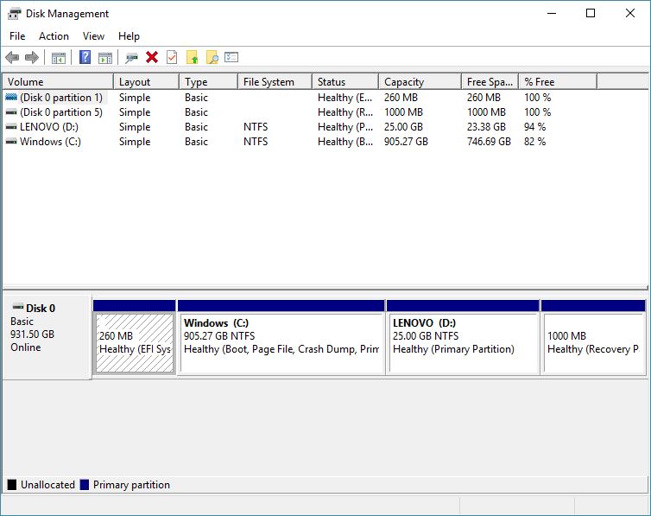
Task: Click the 94 % free value
Action: (534, 127)
